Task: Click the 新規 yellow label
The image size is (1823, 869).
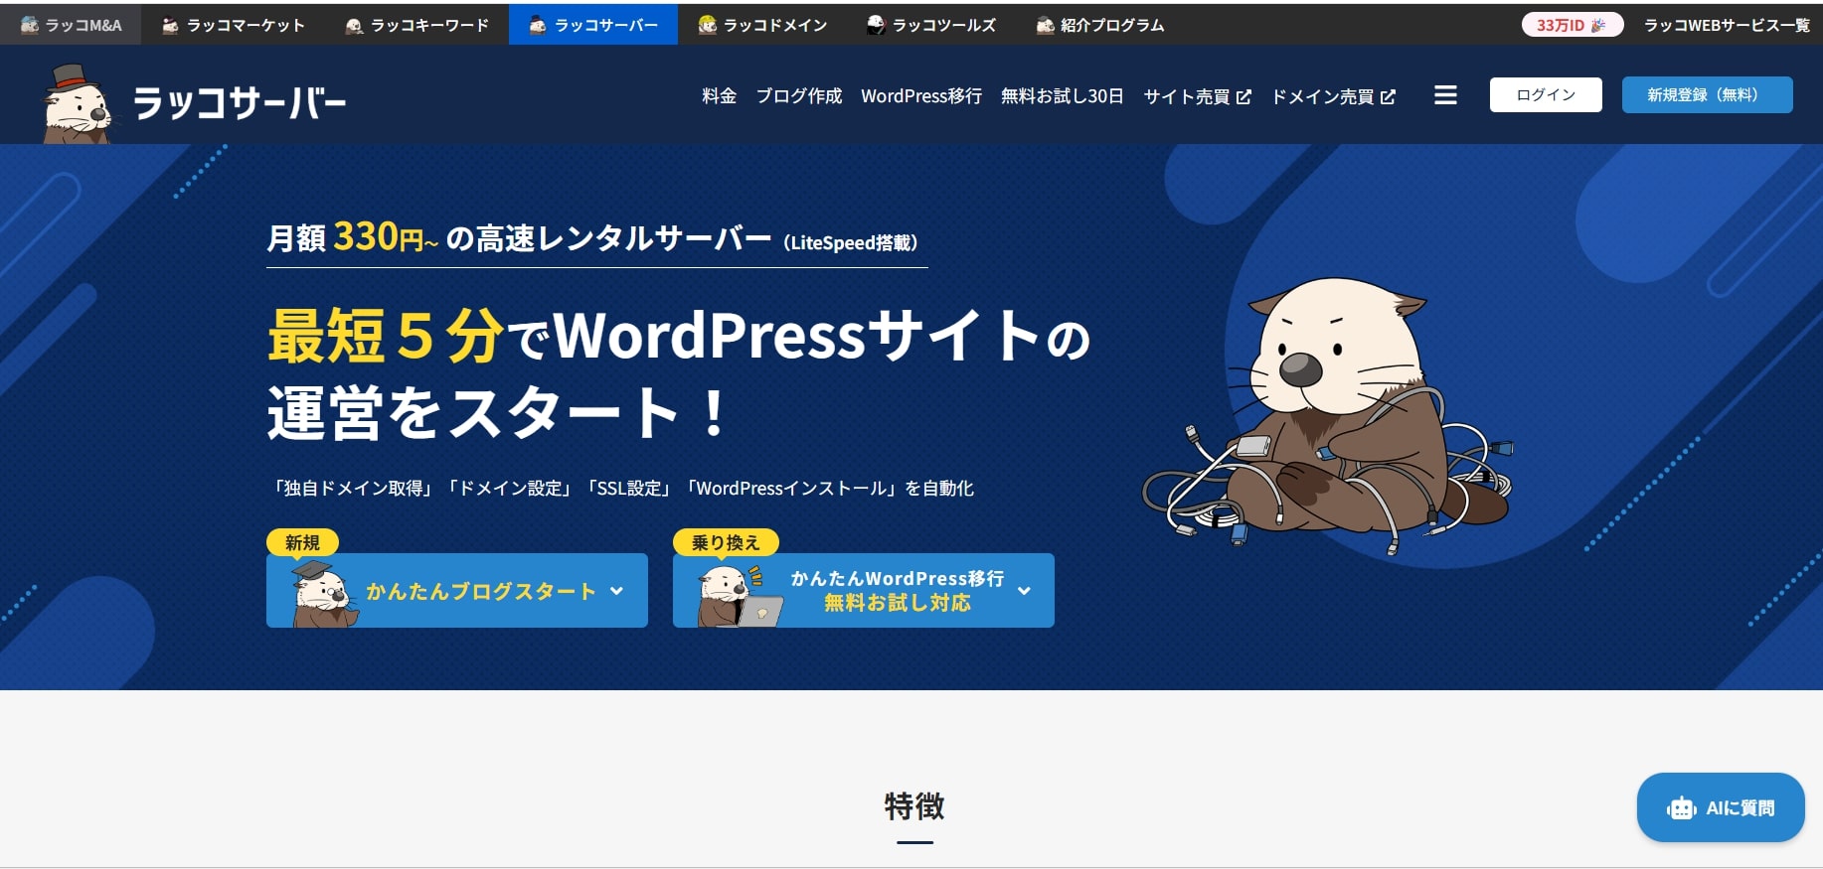Action: point(302,542)
